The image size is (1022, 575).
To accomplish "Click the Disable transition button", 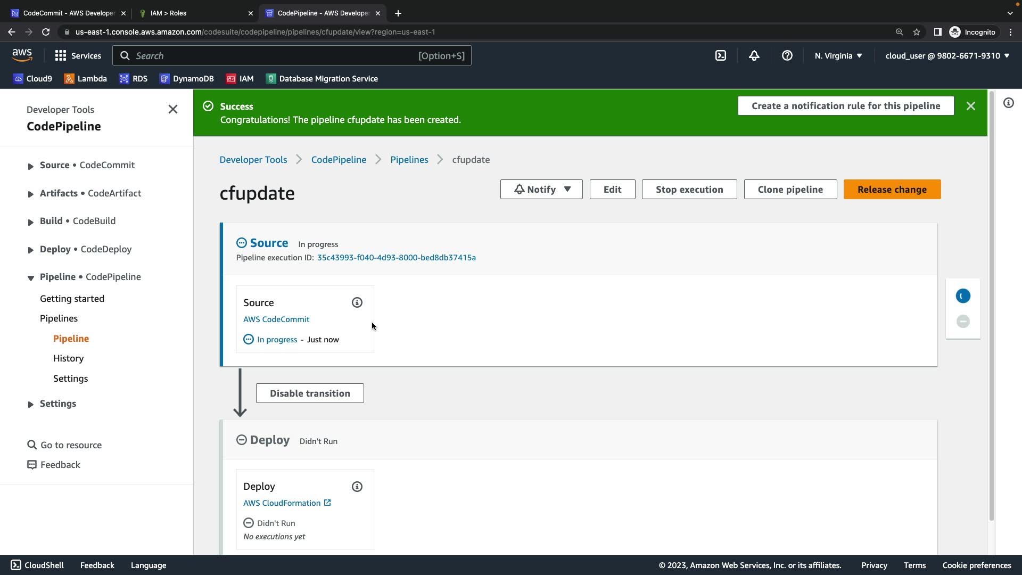I will coord(309,393).
